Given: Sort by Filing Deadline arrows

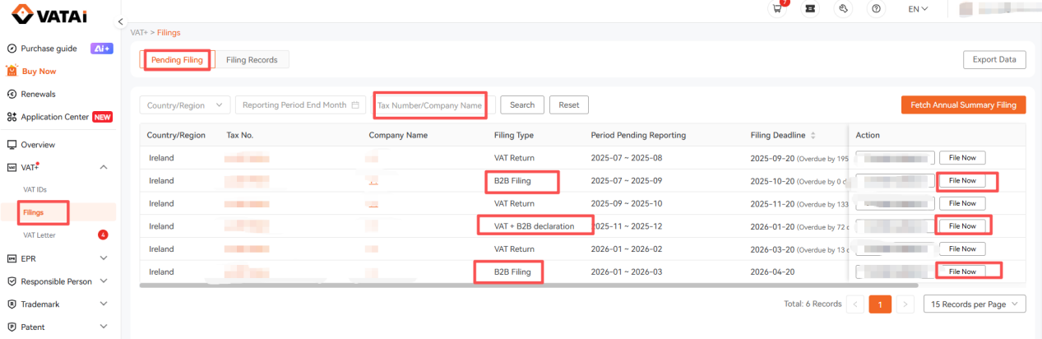Looking at the screenshot, I should coord(814,135).
